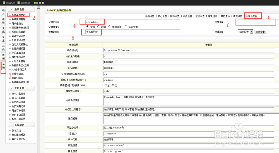Viewport: 279px width, 153px height.
Task: Open the 模块设置 settings link
Action: click(238, 16)
